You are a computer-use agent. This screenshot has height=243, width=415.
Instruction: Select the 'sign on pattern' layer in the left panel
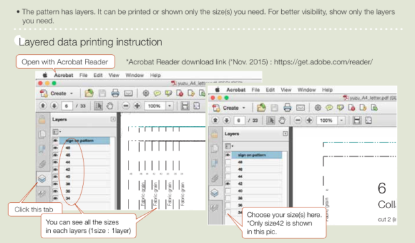[84, 141]
